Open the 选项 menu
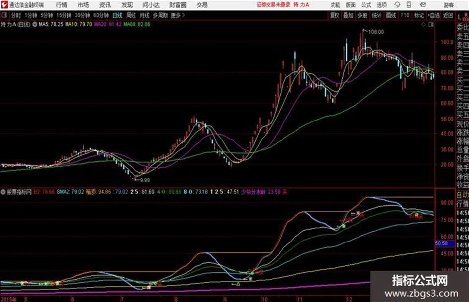This screenshot has width=469, height=302. [382, 5]
